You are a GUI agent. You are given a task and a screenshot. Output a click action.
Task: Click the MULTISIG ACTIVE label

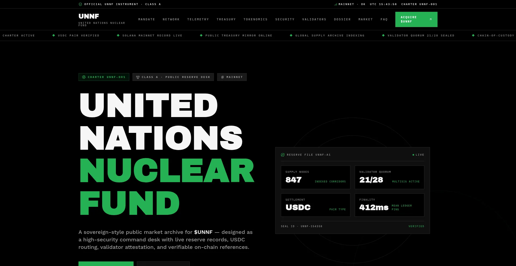406,182
